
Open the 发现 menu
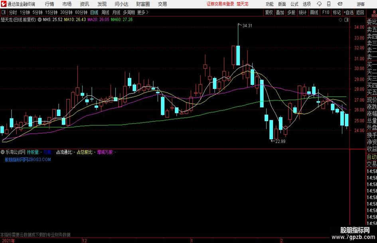102,4
